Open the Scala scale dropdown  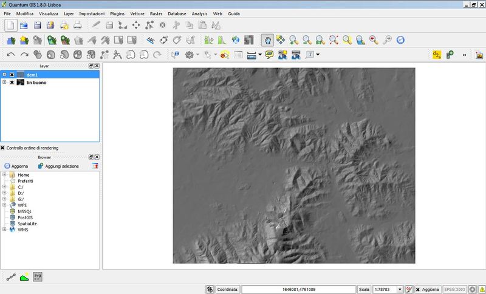pyautogui.click(x=400, y=289)
